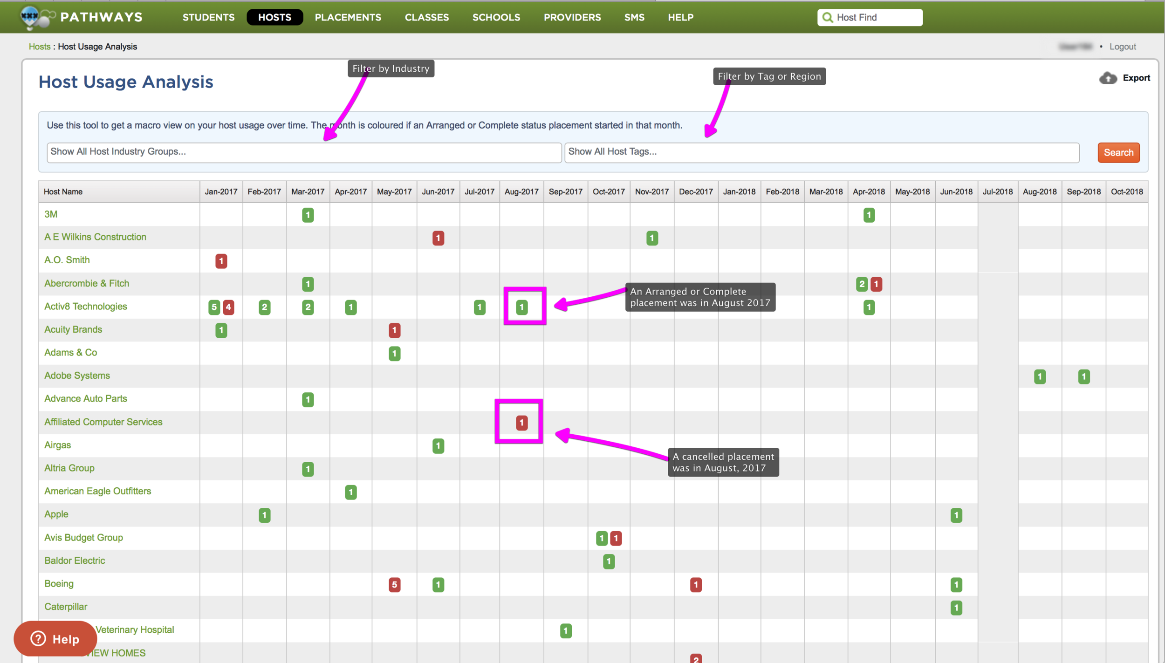The image size is (1165, 663).
Task: Click 3M green badge in Mar-2017
Action: (308, 215)
